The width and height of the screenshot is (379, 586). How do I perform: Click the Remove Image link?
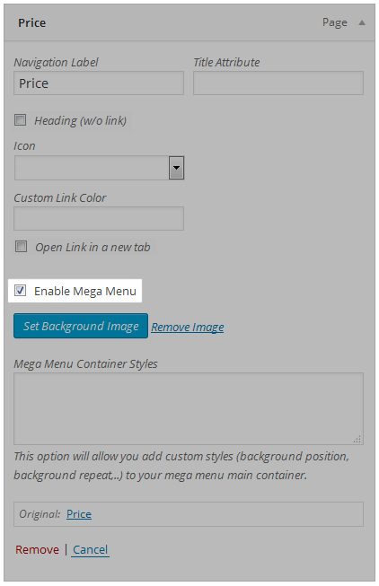tap(188, 327)
